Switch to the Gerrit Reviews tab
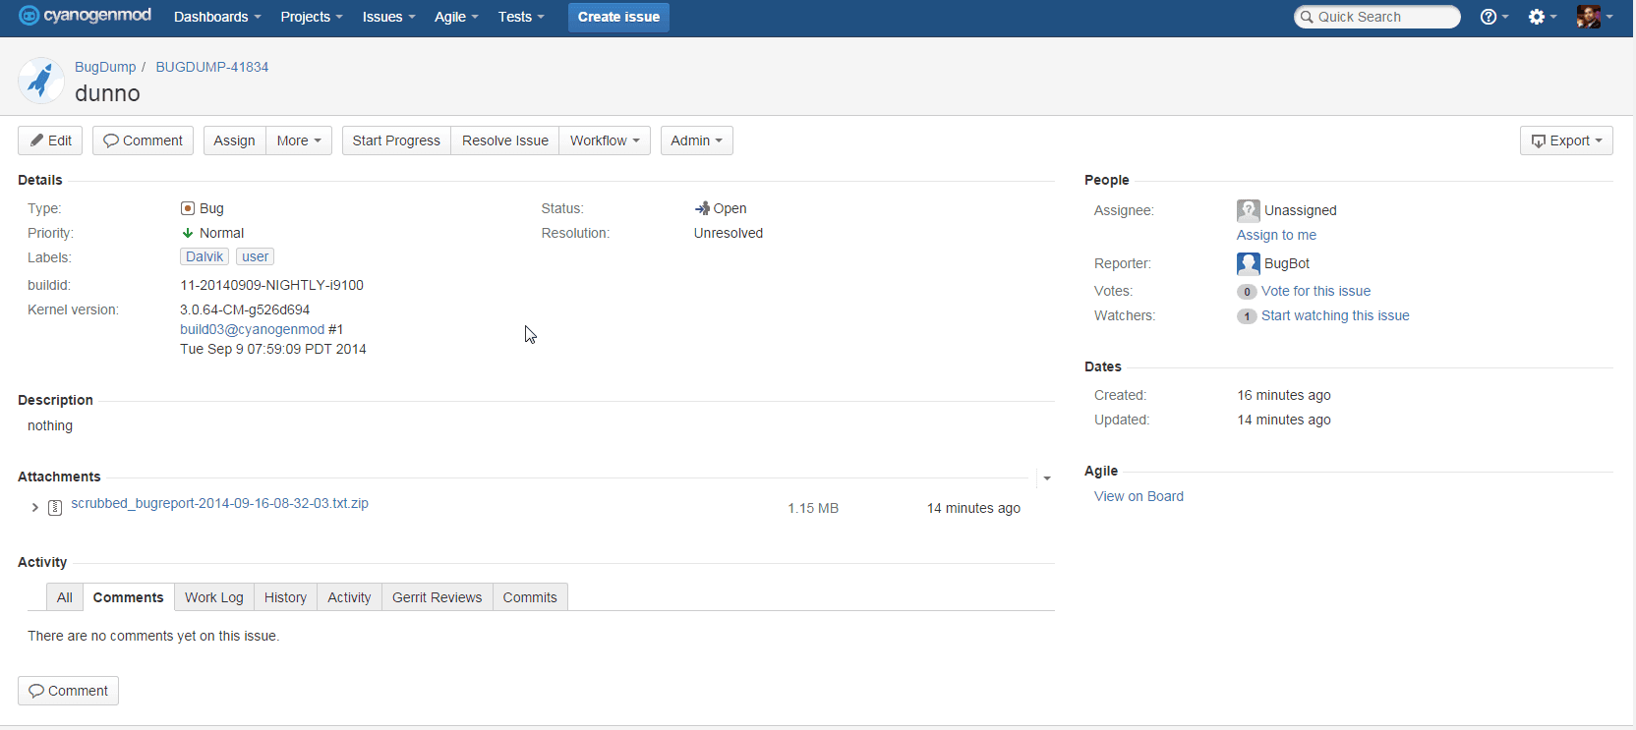Viewport: 1636px width, 730px height. click(438, 597)
